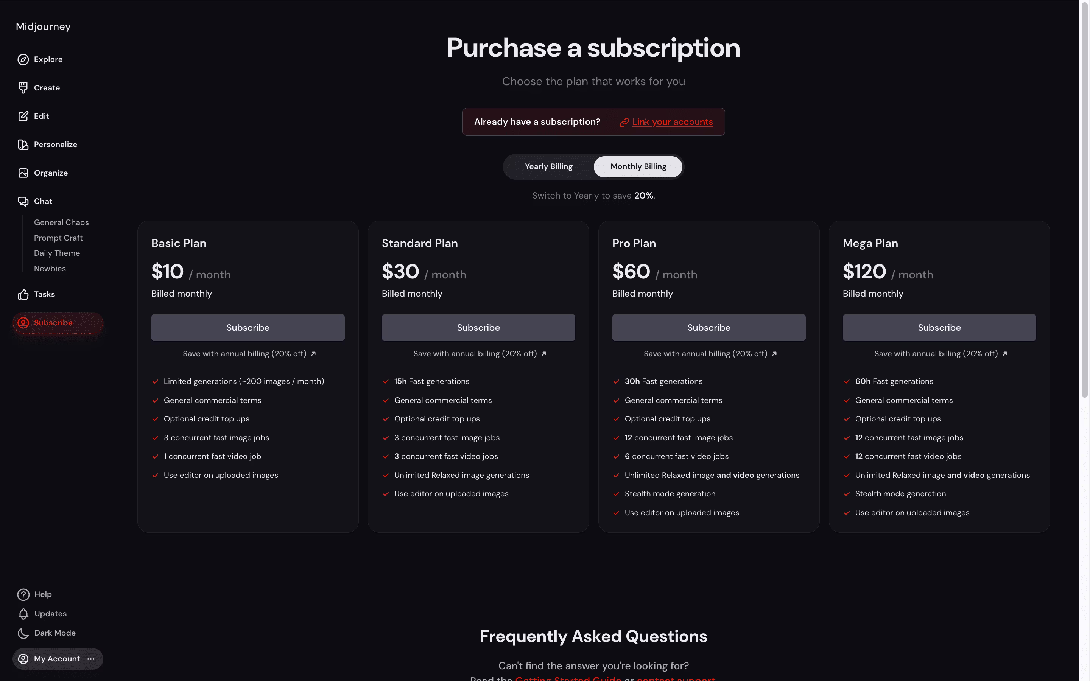The image size is (1090, 681).
Task: Open the General Chaos chat room
Action: coord(61,222)
